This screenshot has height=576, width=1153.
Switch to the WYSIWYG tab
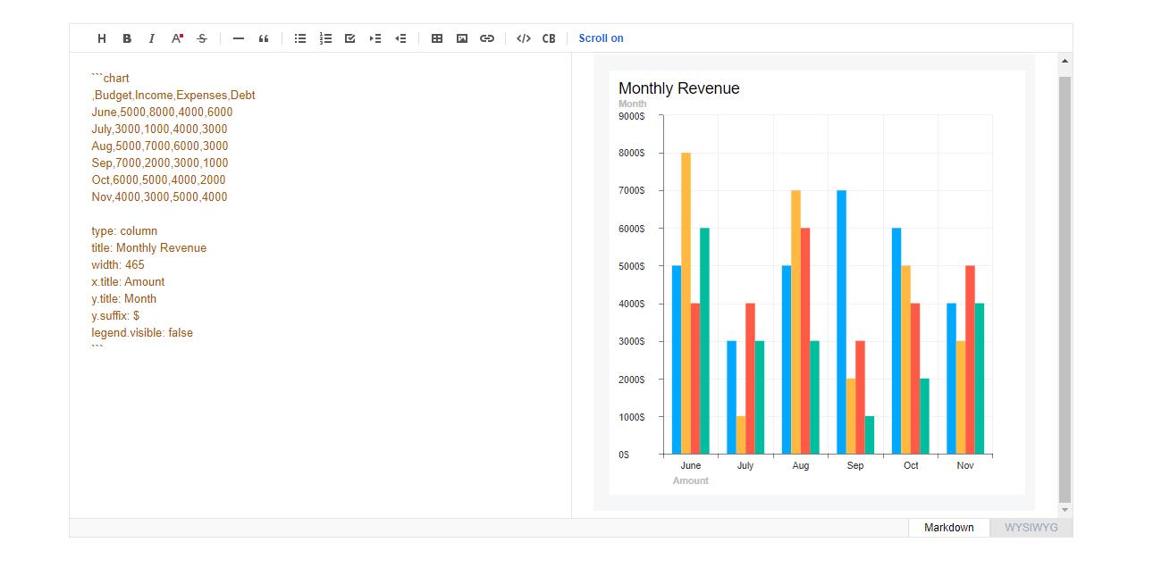point(1031,528)
